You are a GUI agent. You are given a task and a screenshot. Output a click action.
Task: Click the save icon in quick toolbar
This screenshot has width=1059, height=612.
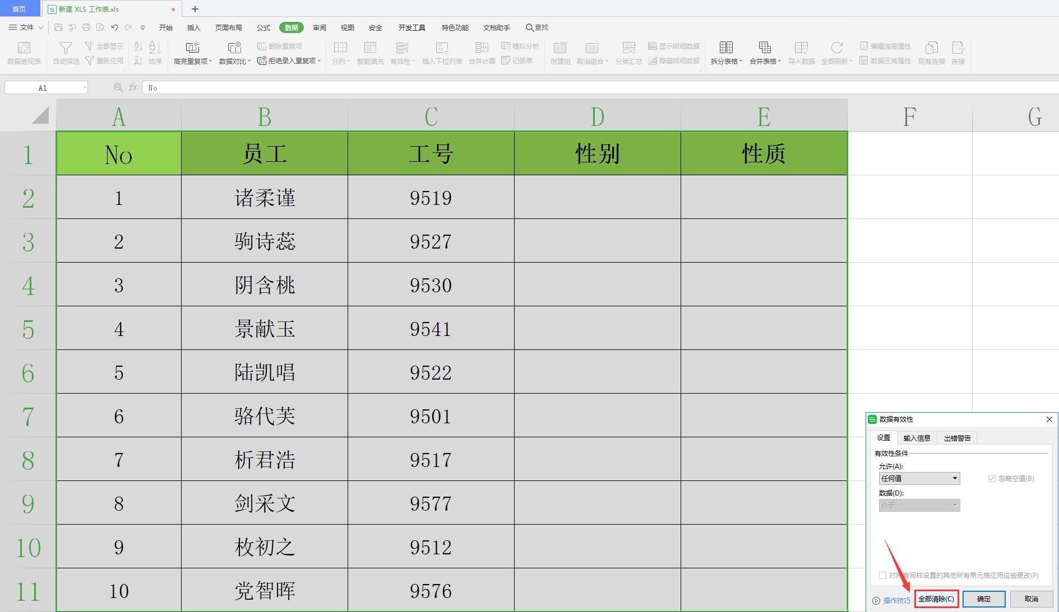pyautogui.click(x=58, y=27)
